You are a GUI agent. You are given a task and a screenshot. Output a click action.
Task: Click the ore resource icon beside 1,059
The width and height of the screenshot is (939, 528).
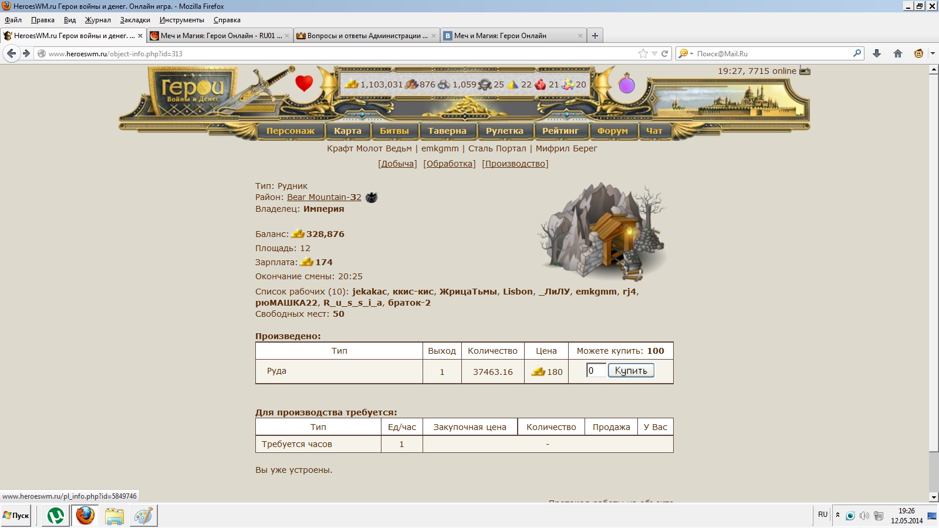[x=444, y=84]
